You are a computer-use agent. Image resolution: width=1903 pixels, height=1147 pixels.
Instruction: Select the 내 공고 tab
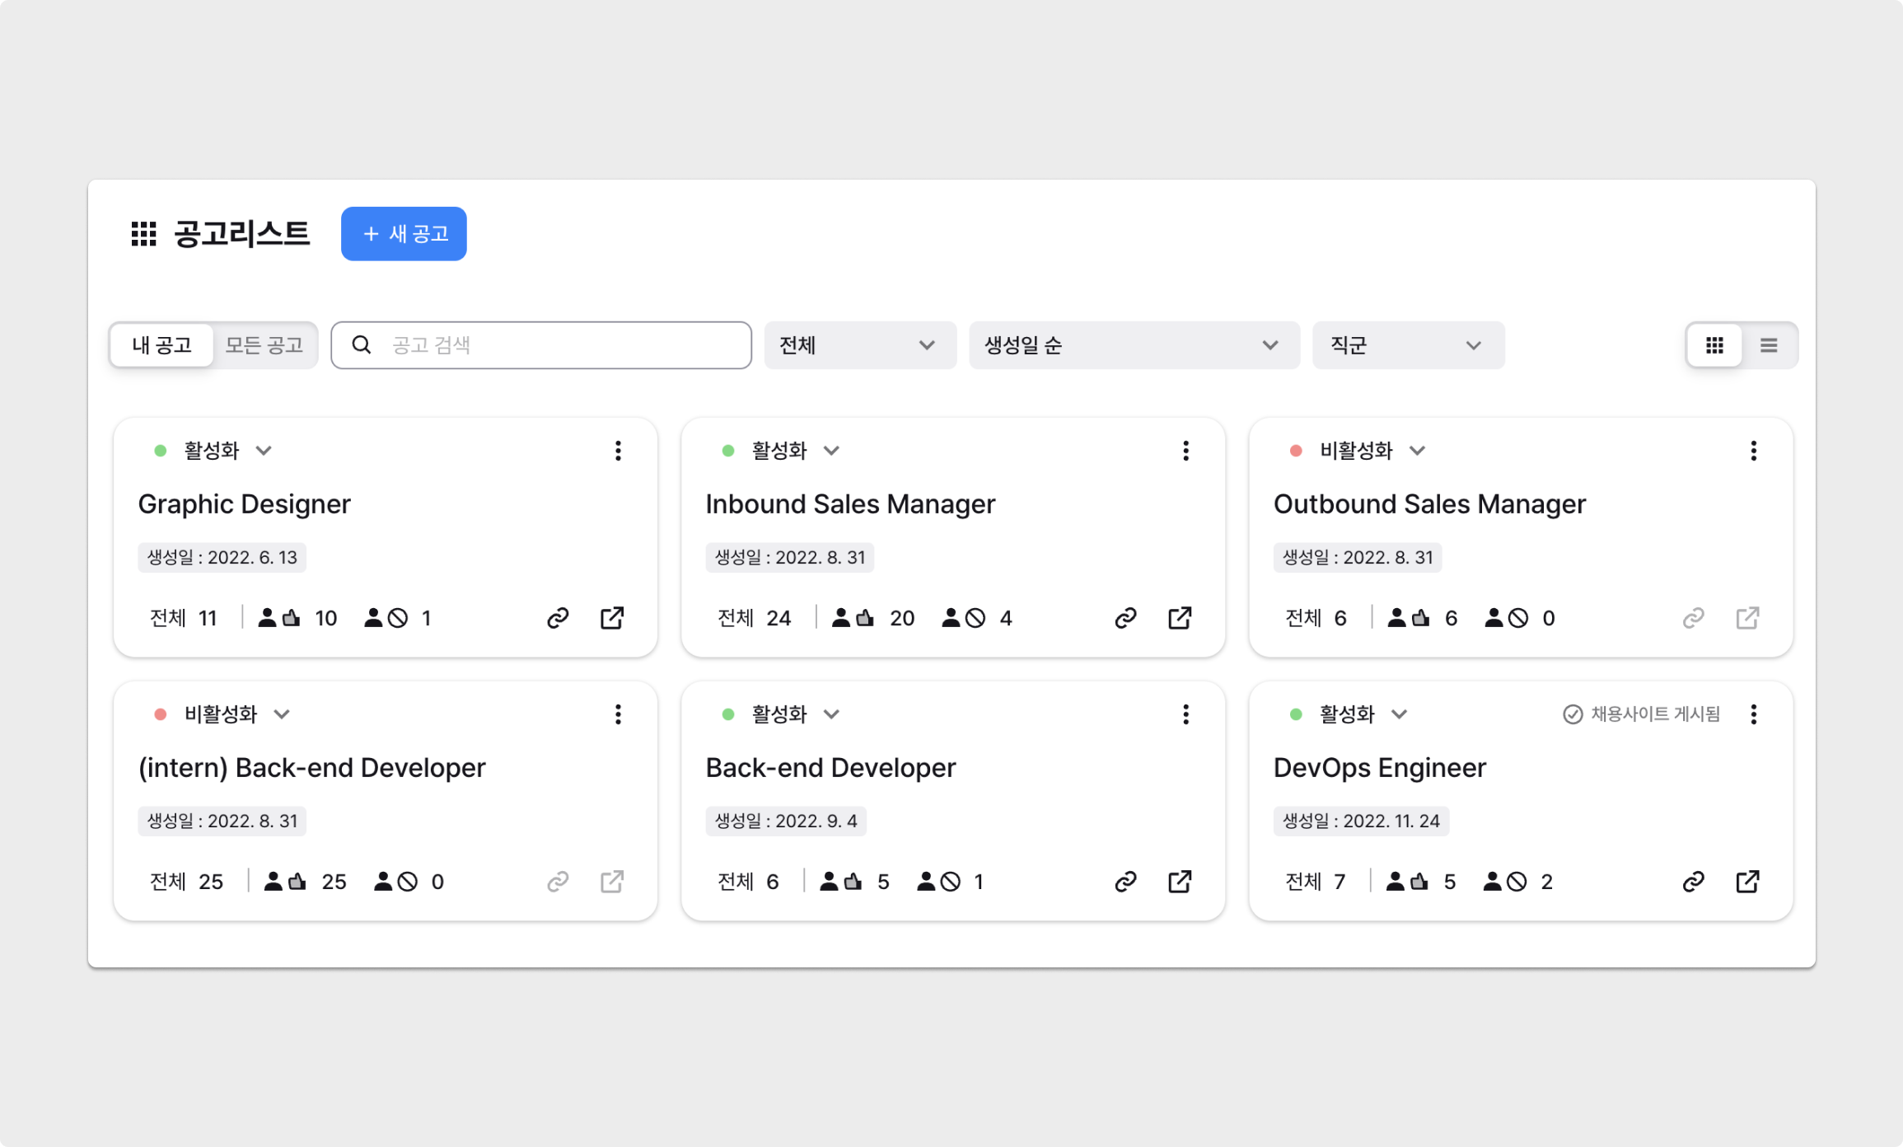pyautogui.click(x=162, y=345)
